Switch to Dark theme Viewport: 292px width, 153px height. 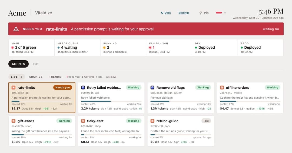click(168, 13)
